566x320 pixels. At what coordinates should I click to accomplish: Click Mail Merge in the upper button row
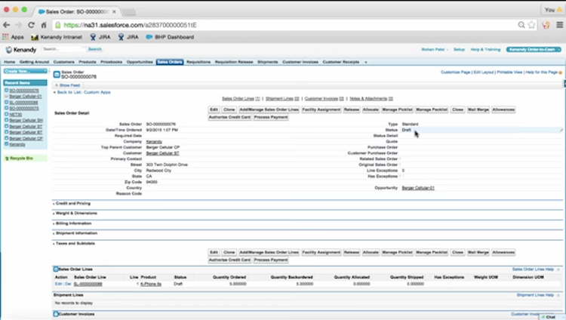click(478, 109)
